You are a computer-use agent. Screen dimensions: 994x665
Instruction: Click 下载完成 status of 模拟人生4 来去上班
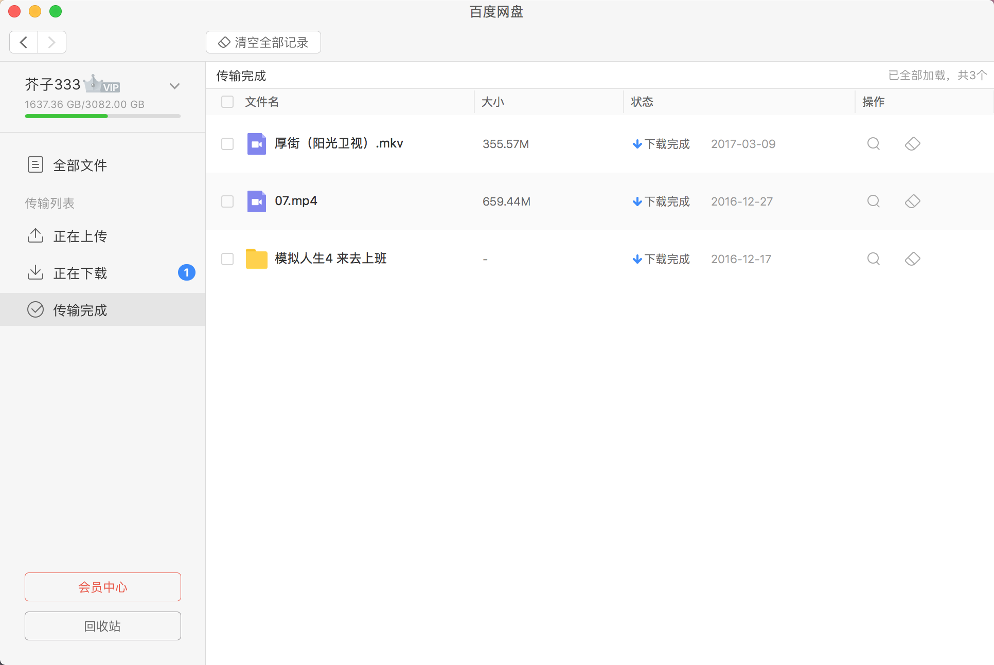(x=661, y=259)
